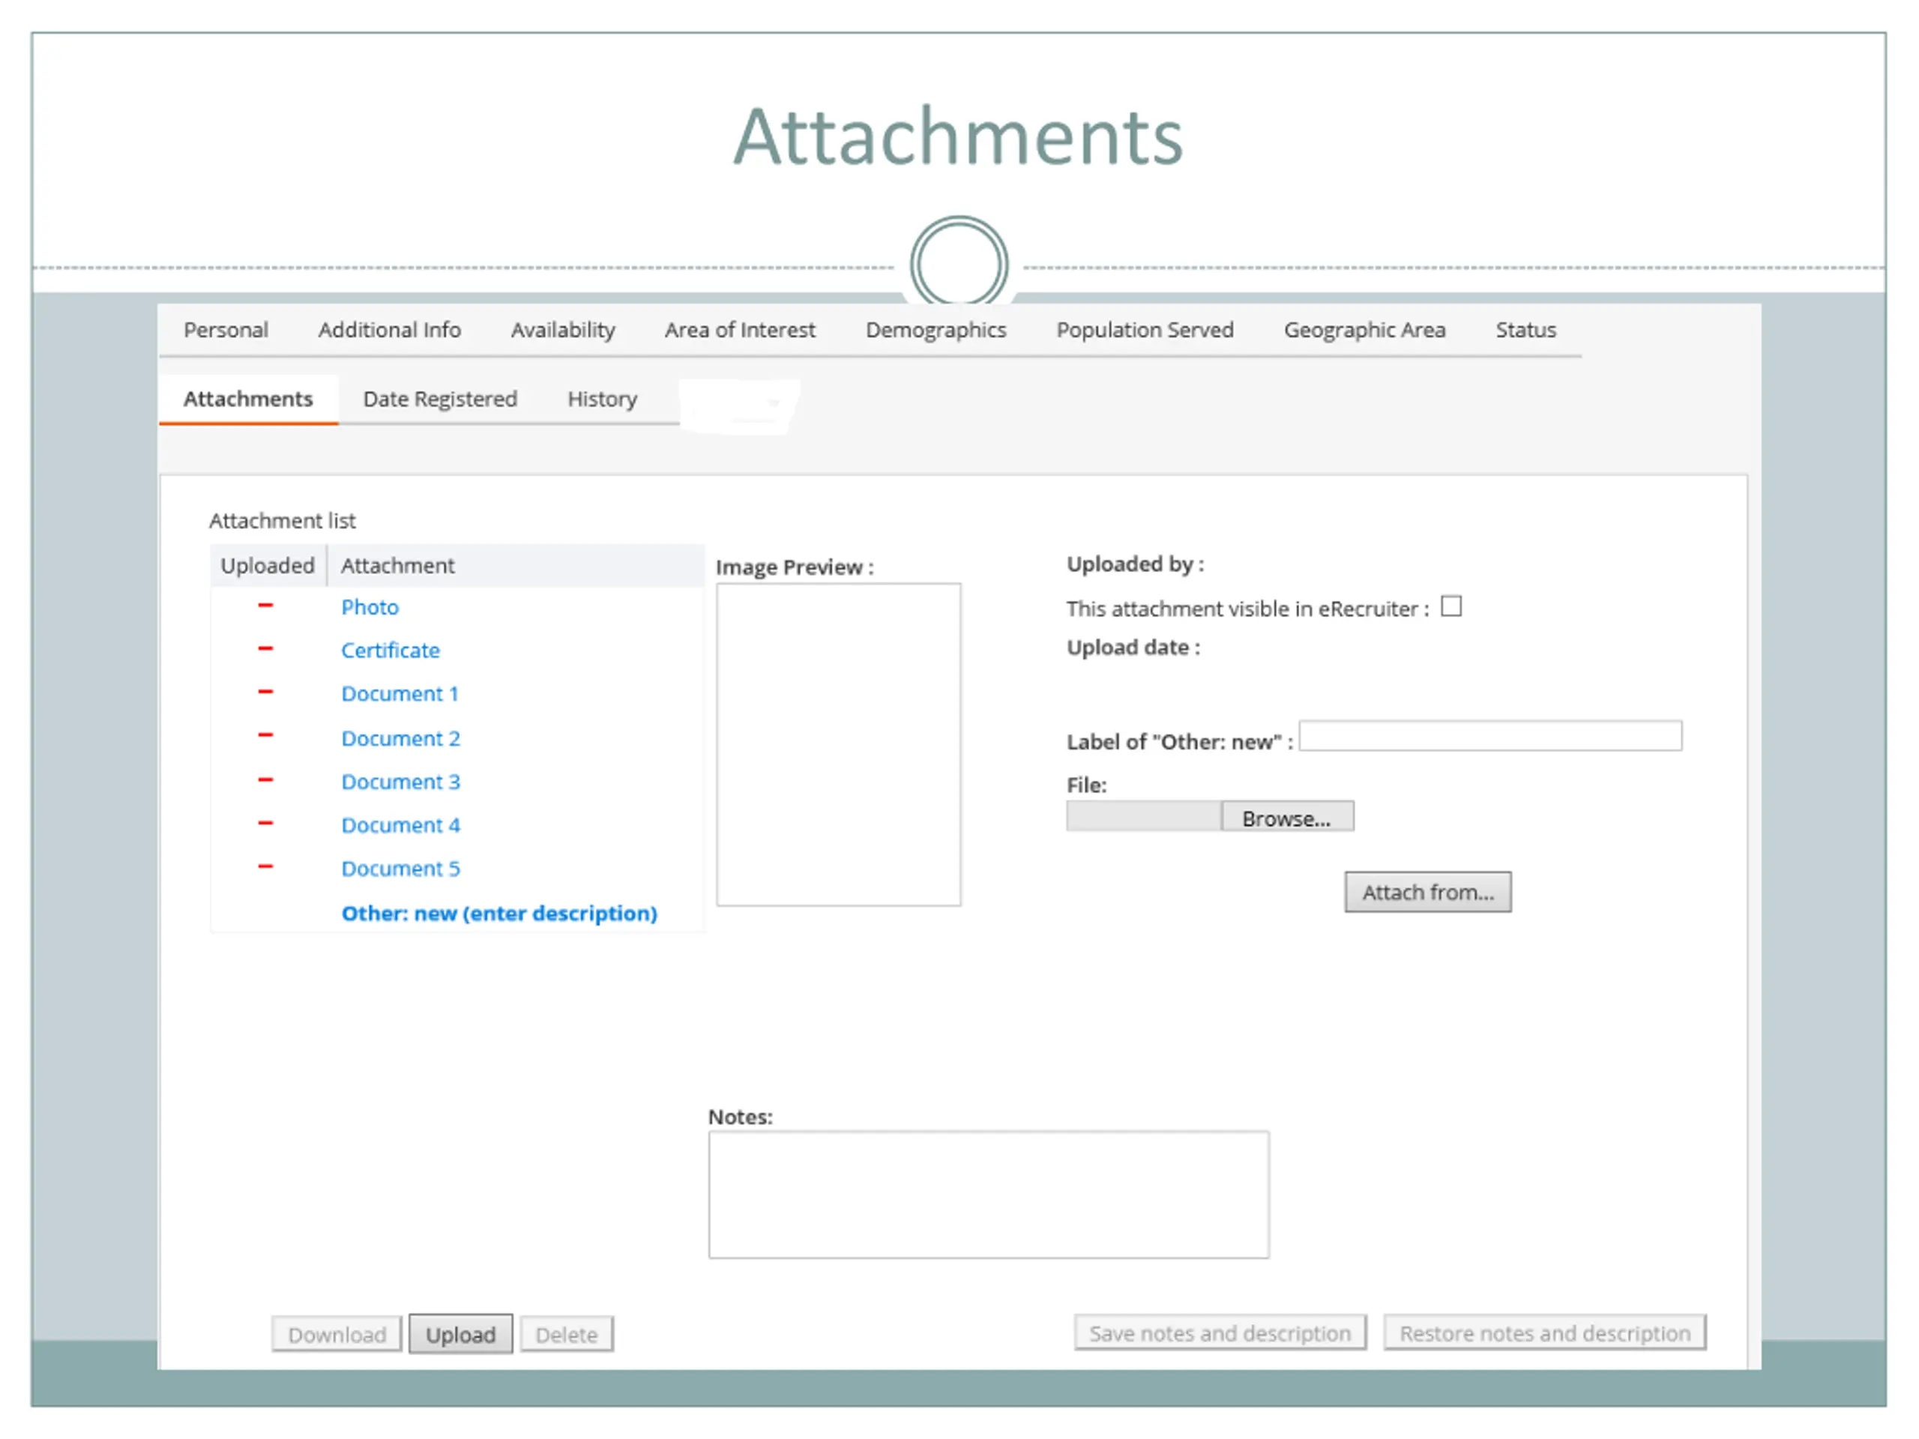Select the Photo attachment link

coord(370,607)
